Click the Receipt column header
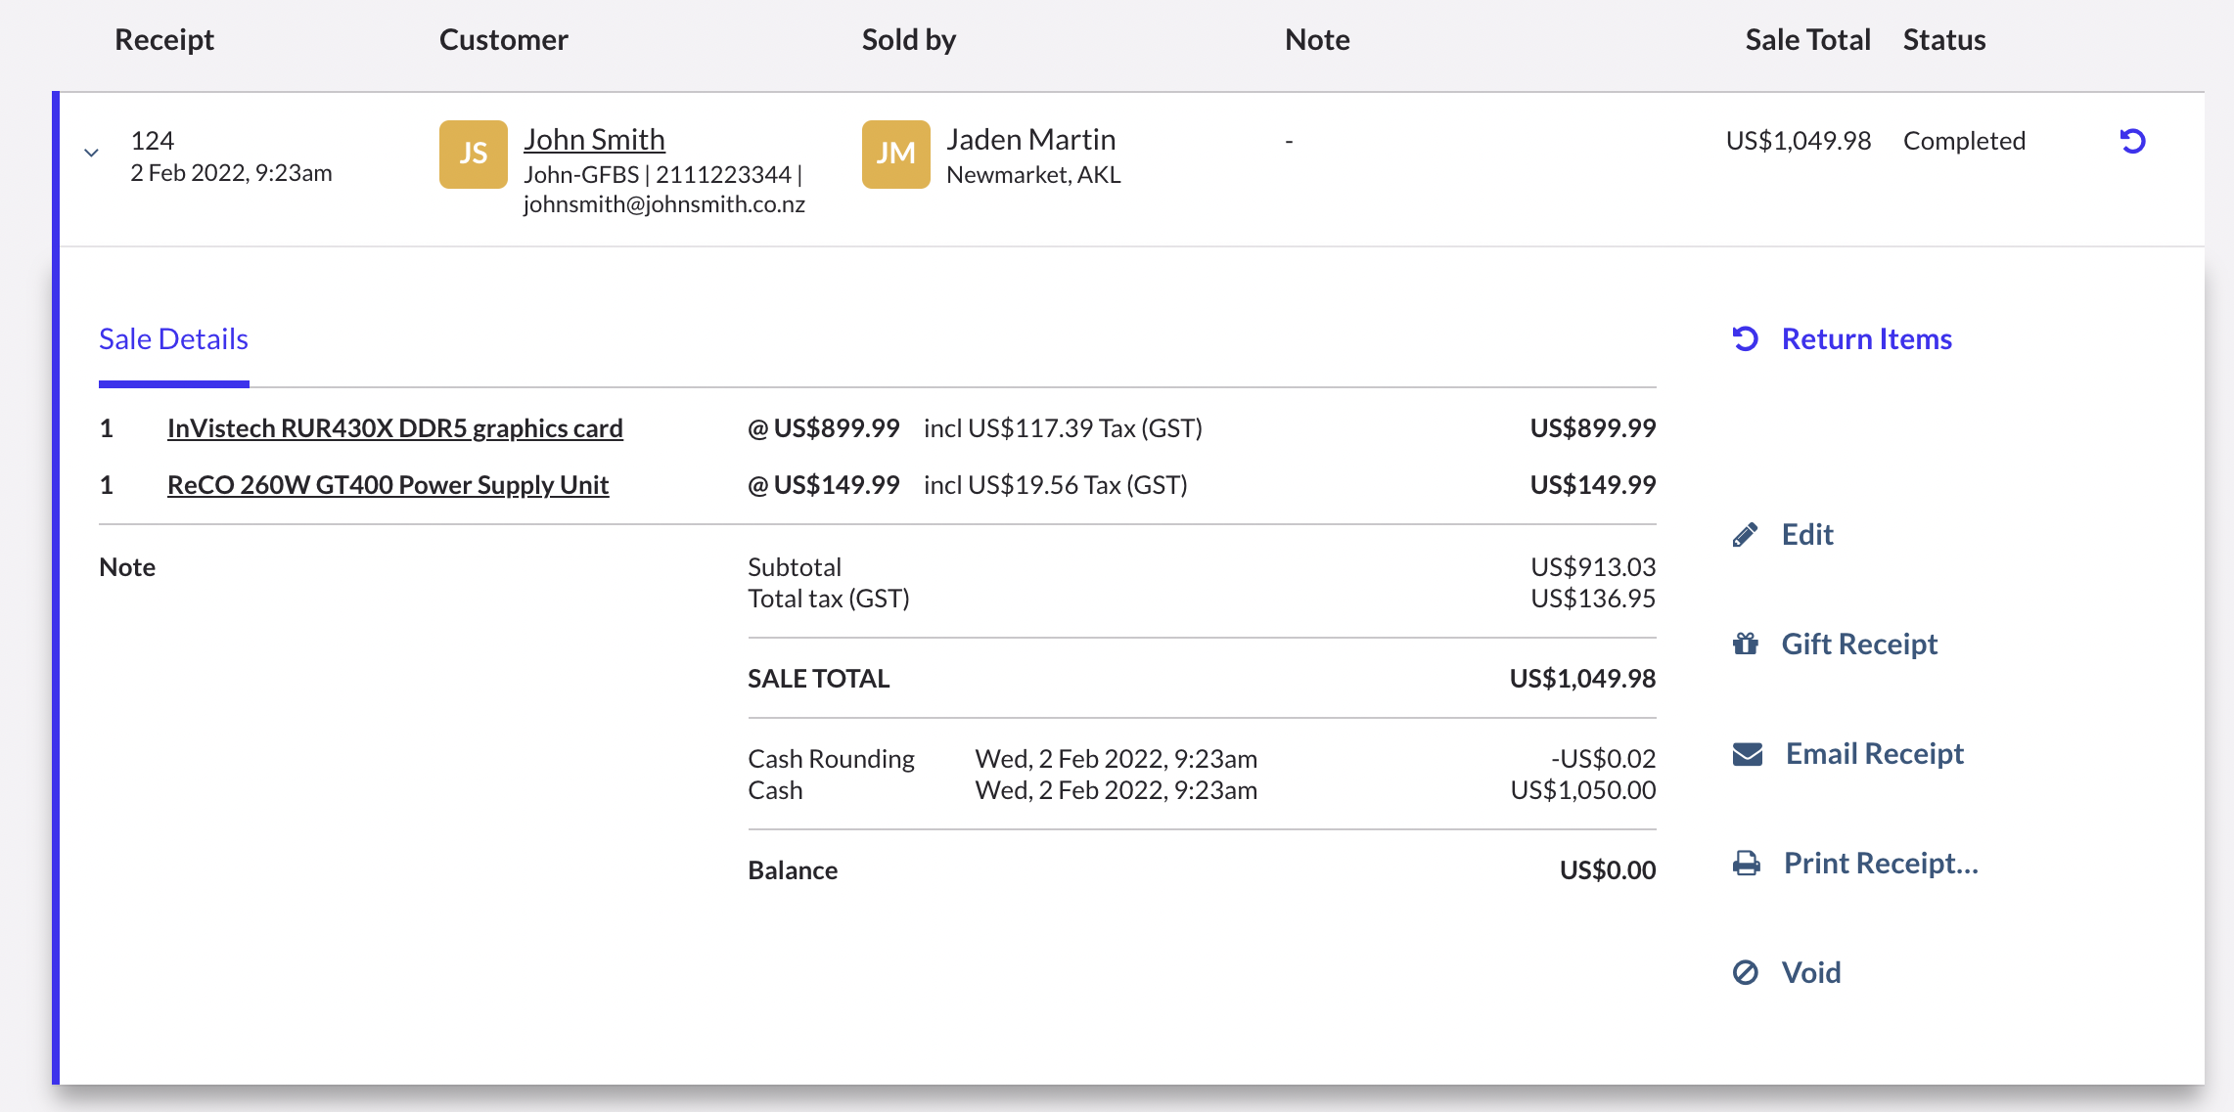This screenshot has width=2234, height=1112. pyautogui.click(x=163, y=40)
